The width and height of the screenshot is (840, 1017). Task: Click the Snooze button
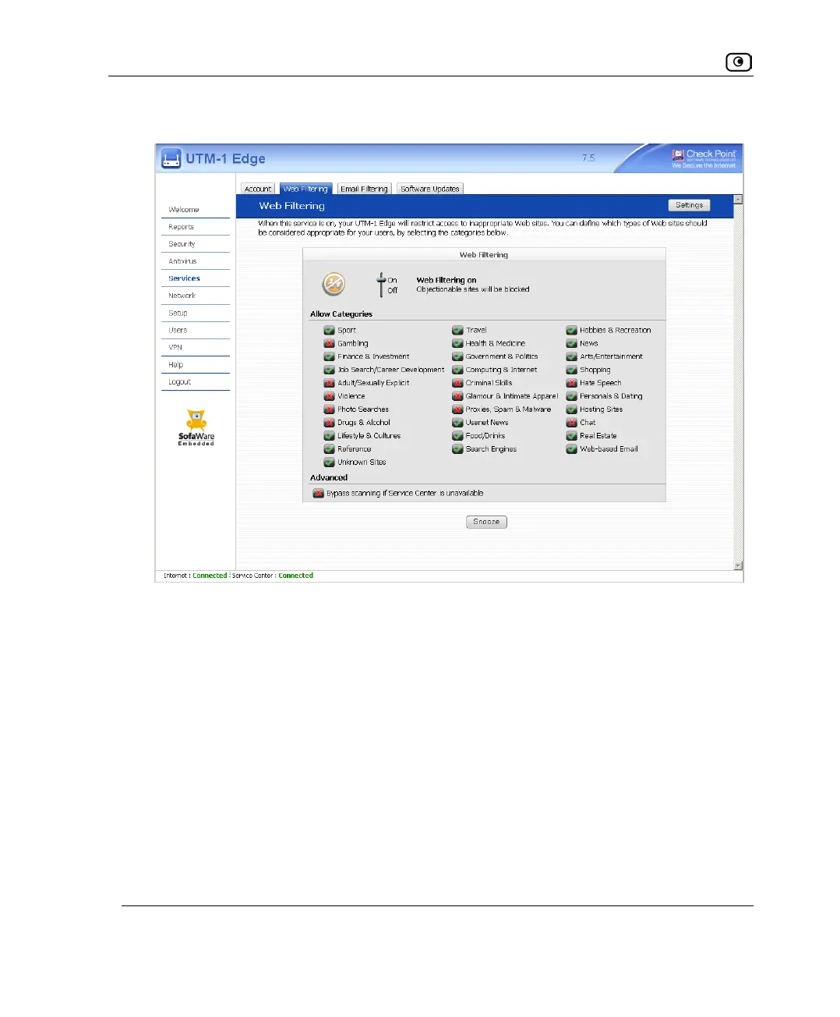486,522
